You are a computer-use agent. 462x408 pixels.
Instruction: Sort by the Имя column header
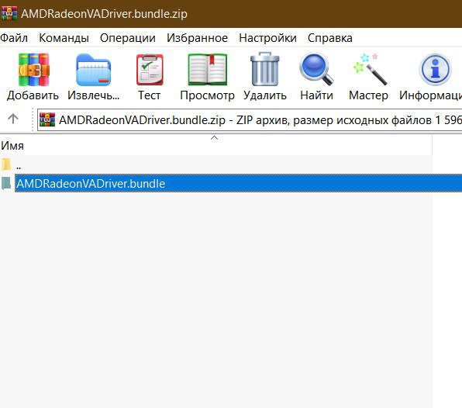click(216, 146)
